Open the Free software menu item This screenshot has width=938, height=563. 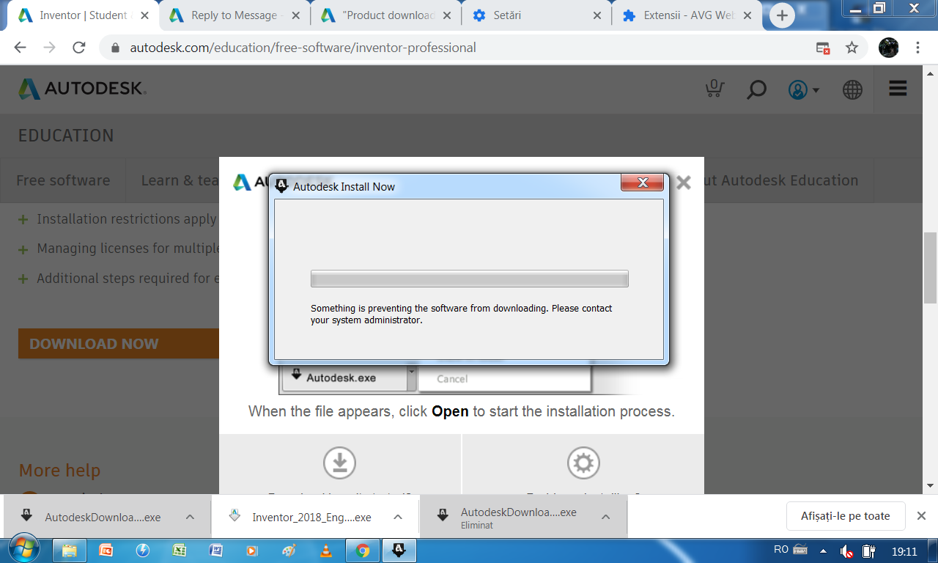coord(63,180)
